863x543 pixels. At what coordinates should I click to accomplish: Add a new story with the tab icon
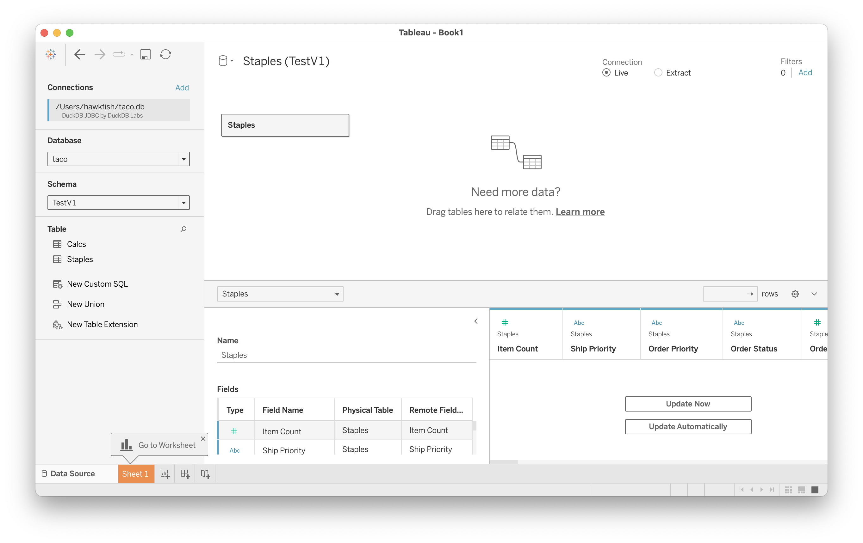coord(205,473)
